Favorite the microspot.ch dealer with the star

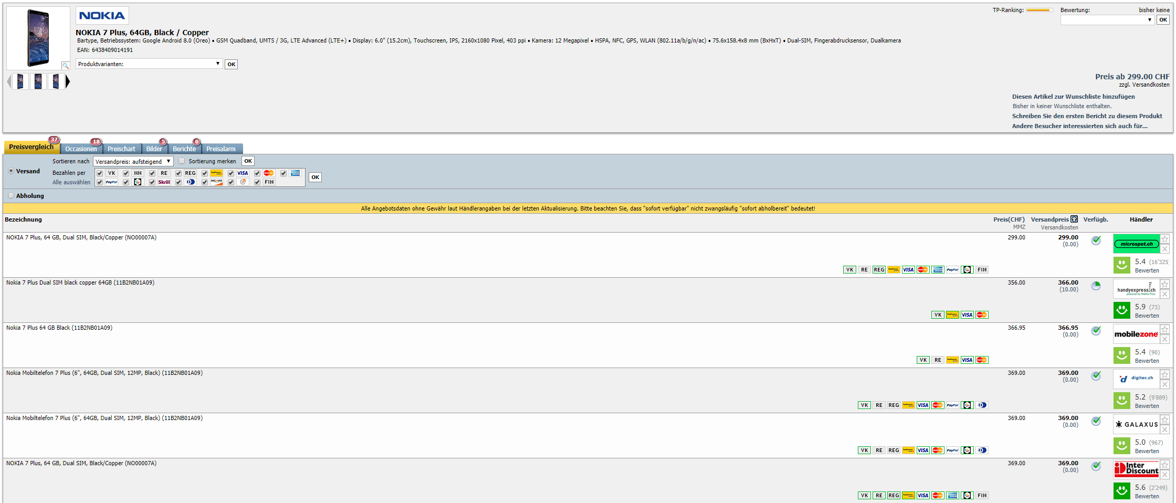click(x=1164, y=239)
